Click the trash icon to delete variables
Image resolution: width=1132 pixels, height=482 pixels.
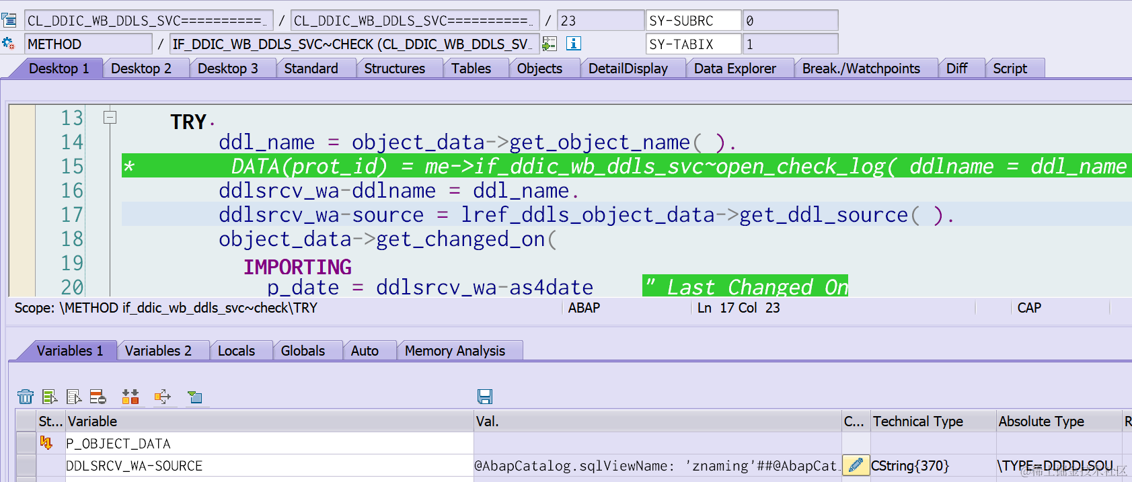[26, 397]
